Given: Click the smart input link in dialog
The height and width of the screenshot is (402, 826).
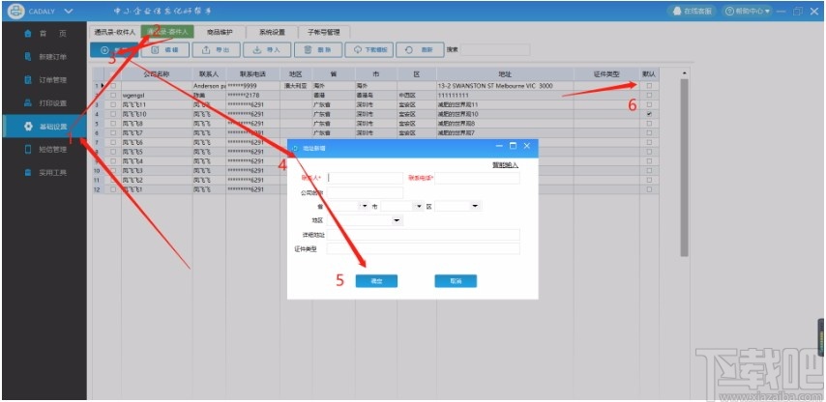Looking at the screenshot, I should [505, 164].
